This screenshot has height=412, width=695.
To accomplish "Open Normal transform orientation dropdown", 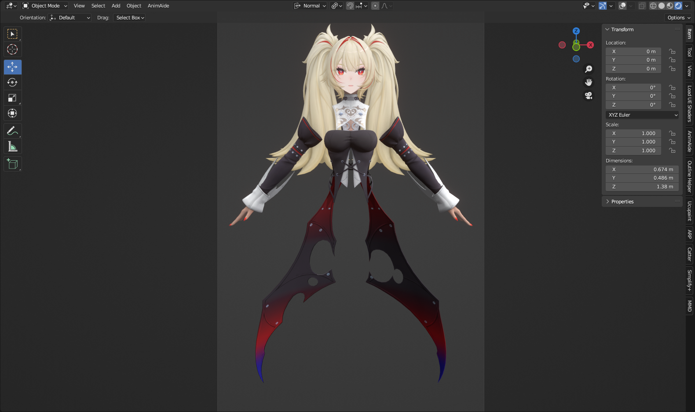I will [310, 6].
